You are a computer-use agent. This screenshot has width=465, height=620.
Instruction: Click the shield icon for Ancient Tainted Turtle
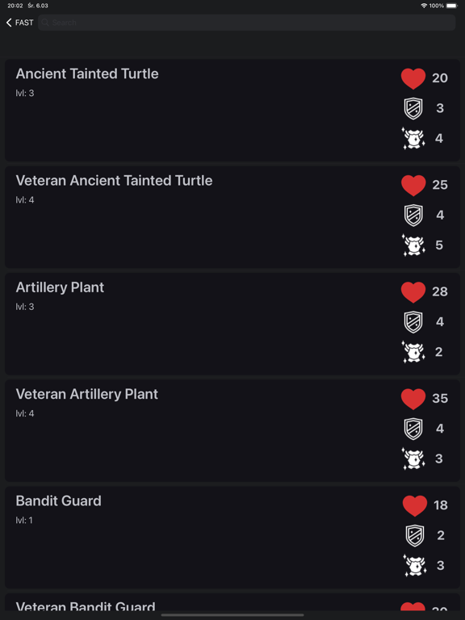pos(413,108)
